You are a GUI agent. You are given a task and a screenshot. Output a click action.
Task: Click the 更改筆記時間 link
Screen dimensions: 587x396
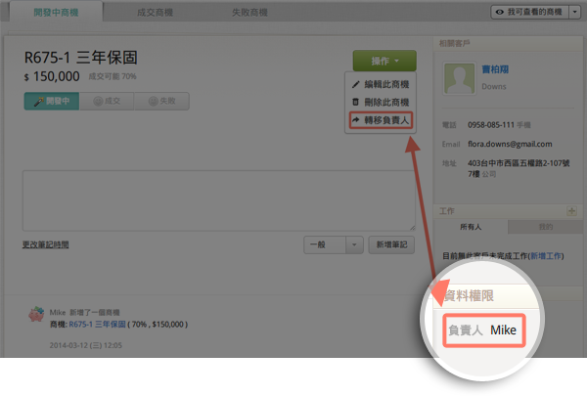click(45, 244)
